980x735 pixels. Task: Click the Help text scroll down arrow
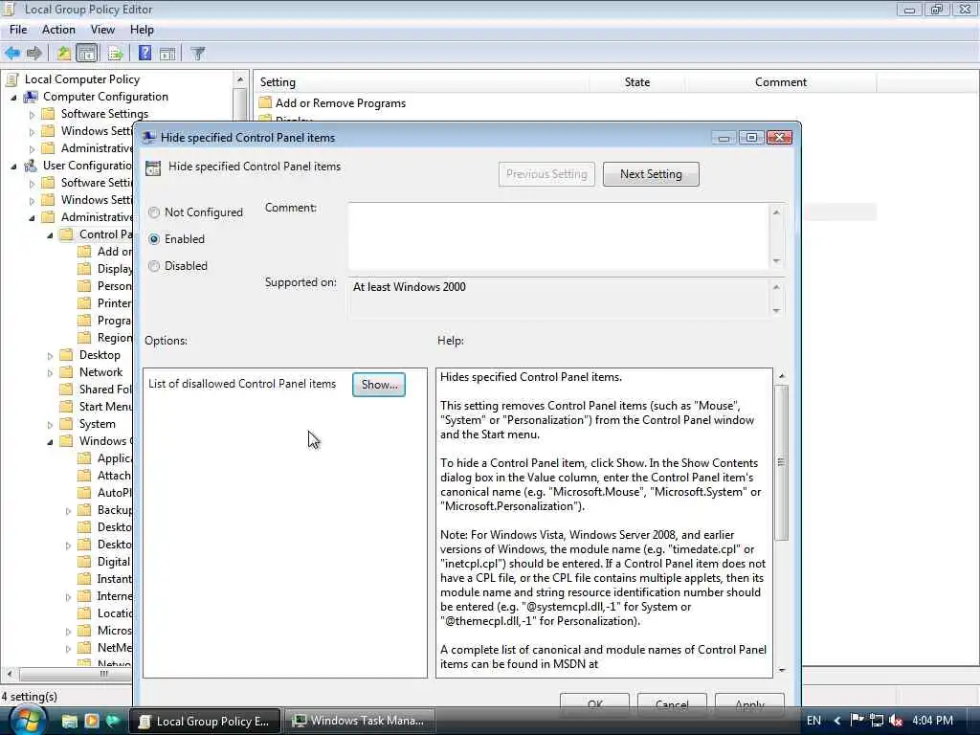[x=781, y=670]
